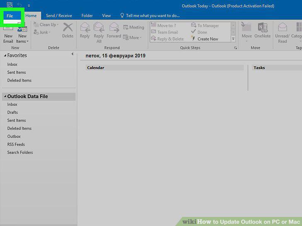Select the To Manager quick step
Screen dimensions: 302x226
pos(205,25)
